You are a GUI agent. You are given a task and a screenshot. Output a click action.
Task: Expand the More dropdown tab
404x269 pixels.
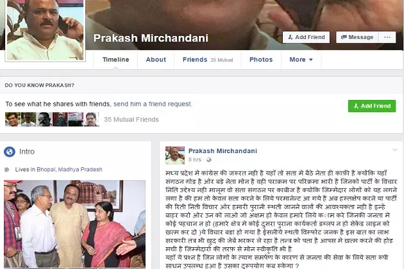coord(301,60)
